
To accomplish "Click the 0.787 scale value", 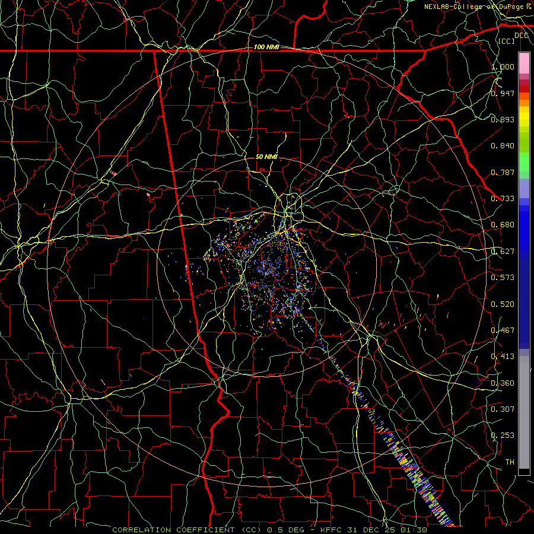I will [x=503, y=172].
